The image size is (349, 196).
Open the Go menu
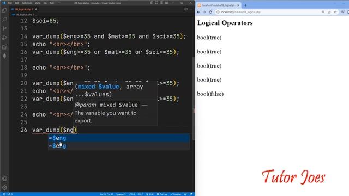pos(45,3)
